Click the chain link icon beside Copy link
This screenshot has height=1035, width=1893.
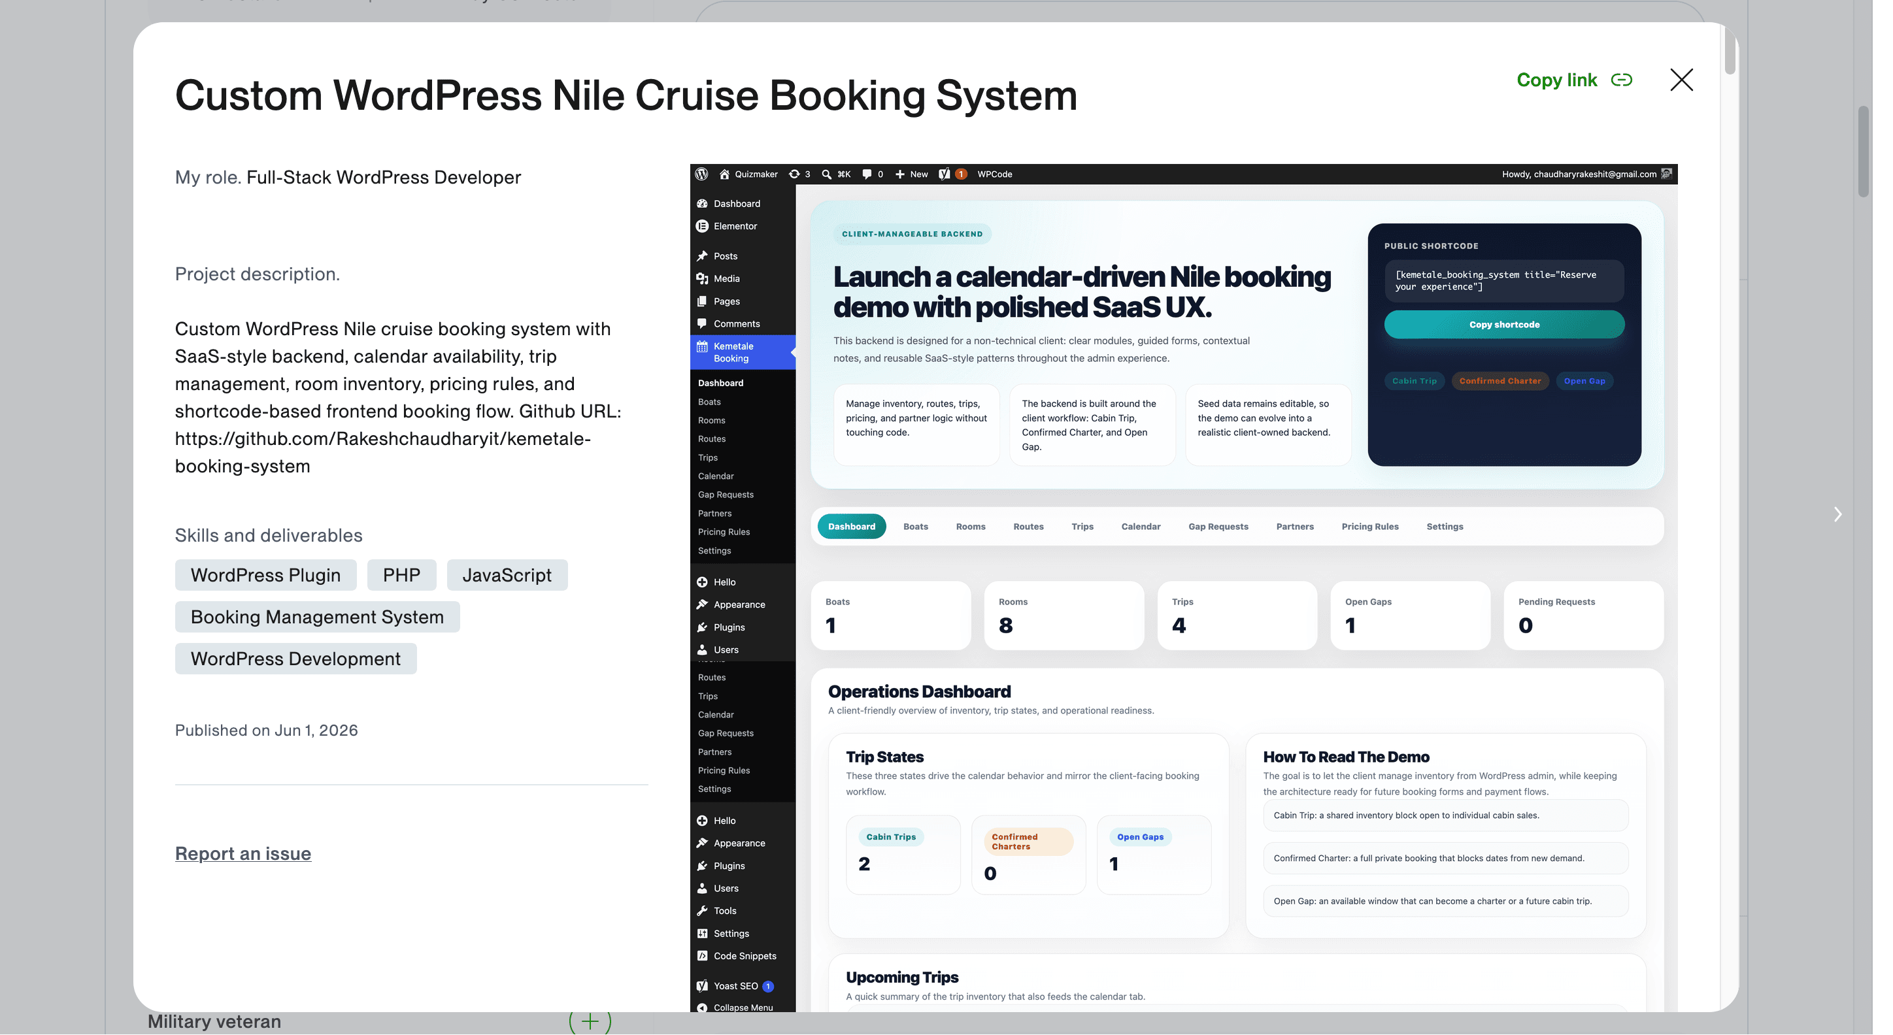click(1621, 79)
